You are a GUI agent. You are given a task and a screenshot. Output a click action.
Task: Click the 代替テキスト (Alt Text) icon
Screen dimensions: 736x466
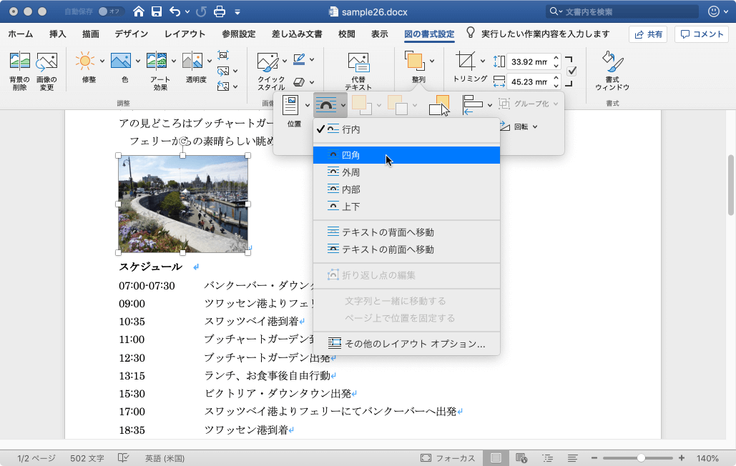click(x=358, y=61)
